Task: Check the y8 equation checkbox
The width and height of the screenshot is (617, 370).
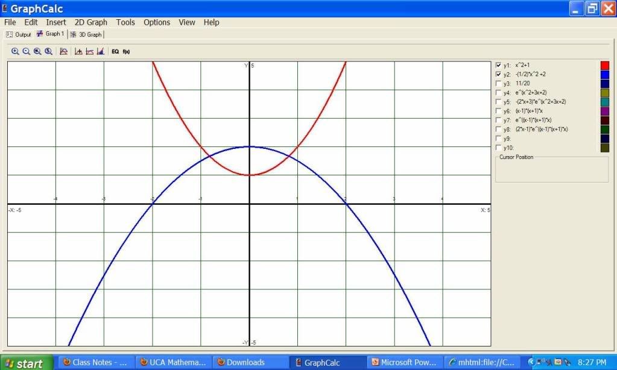Action: coord(499,130)
